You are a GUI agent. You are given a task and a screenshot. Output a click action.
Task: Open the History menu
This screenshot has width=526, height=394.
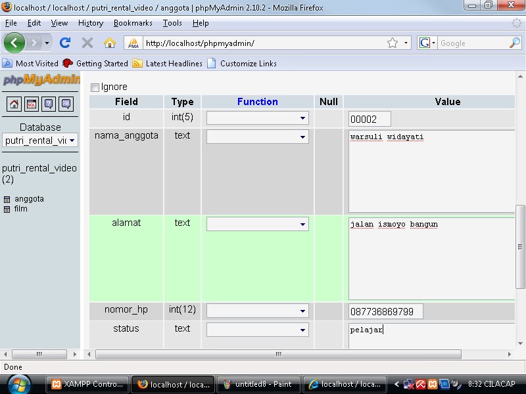(91, 23)
